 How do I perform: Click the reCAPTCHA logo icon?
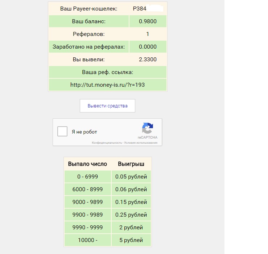[147, 129]
